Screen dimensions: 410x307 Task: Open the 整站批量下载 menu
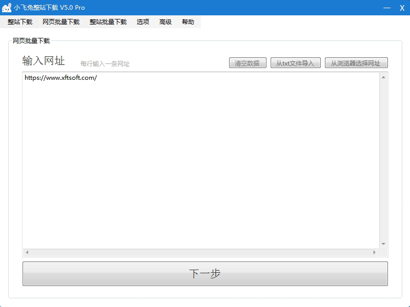108,22
